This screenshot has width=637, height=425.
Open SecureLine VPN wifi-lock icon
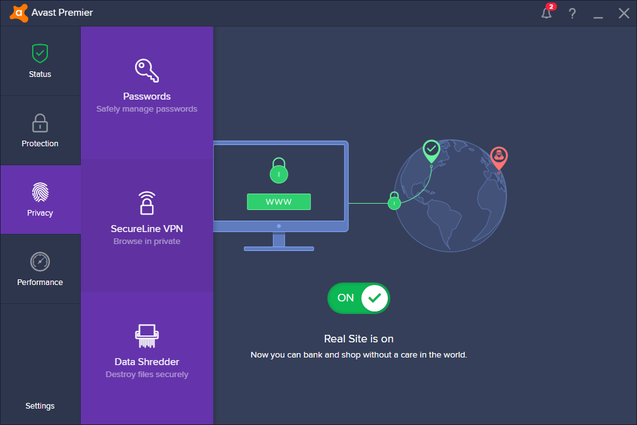[146, 203]
